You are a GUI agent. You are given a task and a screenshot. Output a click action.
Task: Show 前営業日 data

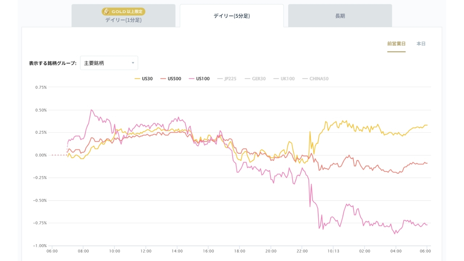point(396,43)
